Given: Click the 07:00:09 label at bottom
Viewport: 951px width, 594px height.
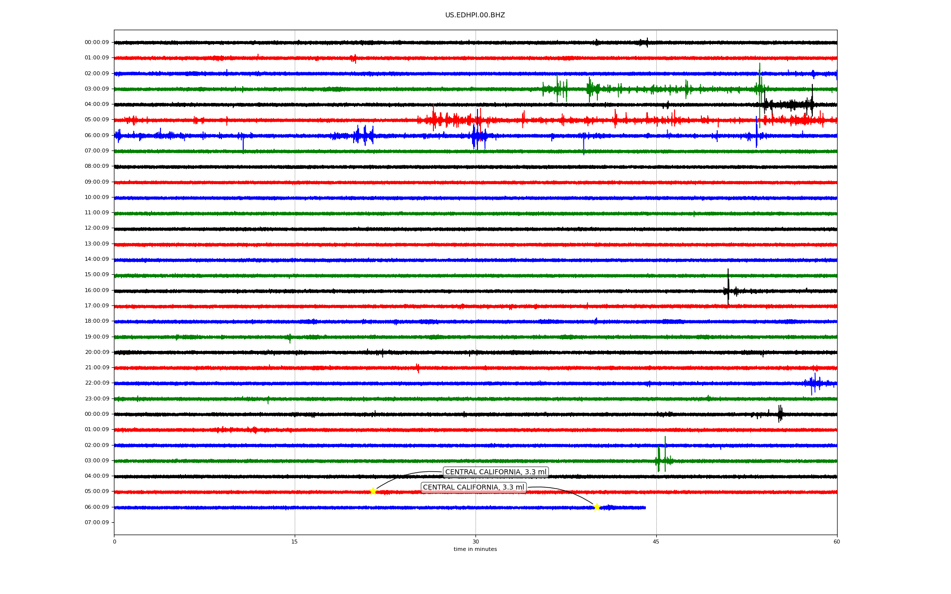Looking at the screenshot, I should [x=97, y=523].
